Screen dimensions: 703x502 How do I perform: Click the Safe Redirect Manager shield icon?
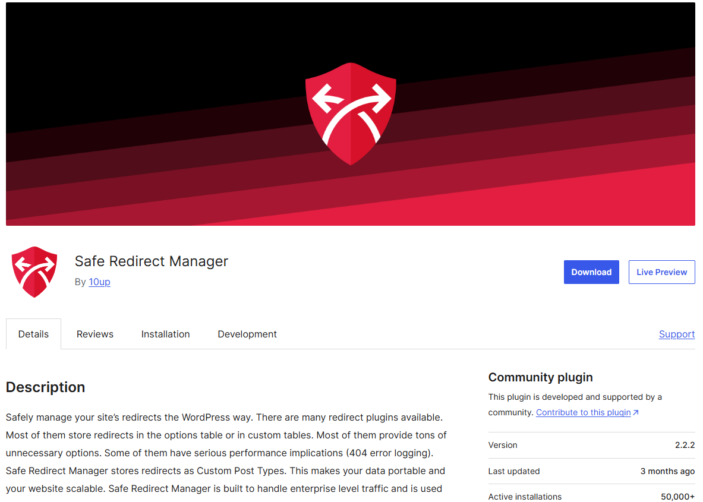(34, 272)
